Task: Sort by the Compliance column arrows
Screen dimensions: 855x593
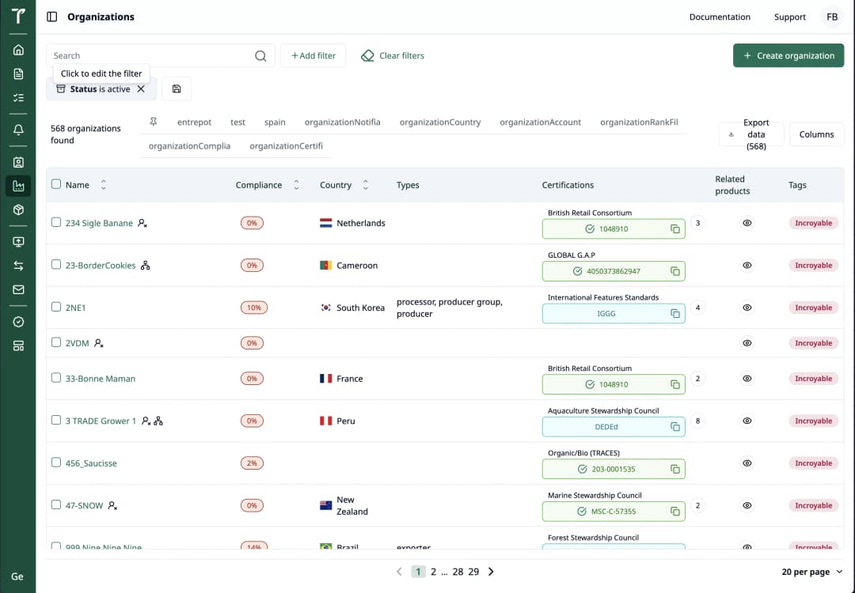Action: (296, 185)
